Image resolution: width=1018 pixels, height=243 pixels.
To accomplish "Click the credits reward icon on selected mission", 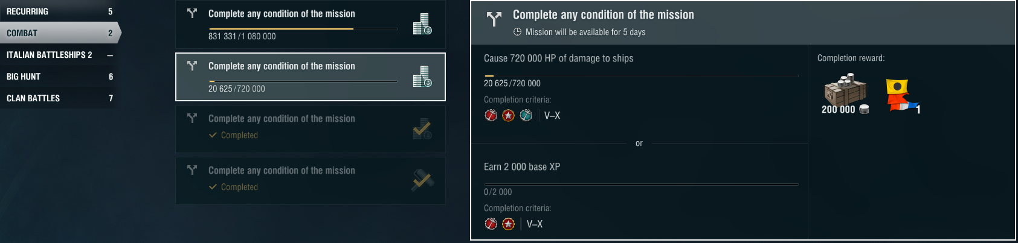I will (x=422, y=77).
